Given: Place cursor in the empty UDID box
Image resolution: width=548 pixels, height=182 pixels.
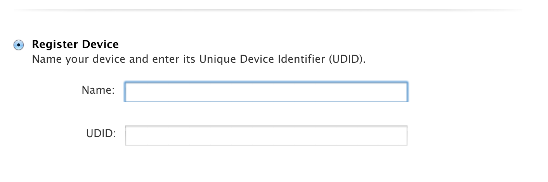Looking at the screenshot, I should [266, 135].
